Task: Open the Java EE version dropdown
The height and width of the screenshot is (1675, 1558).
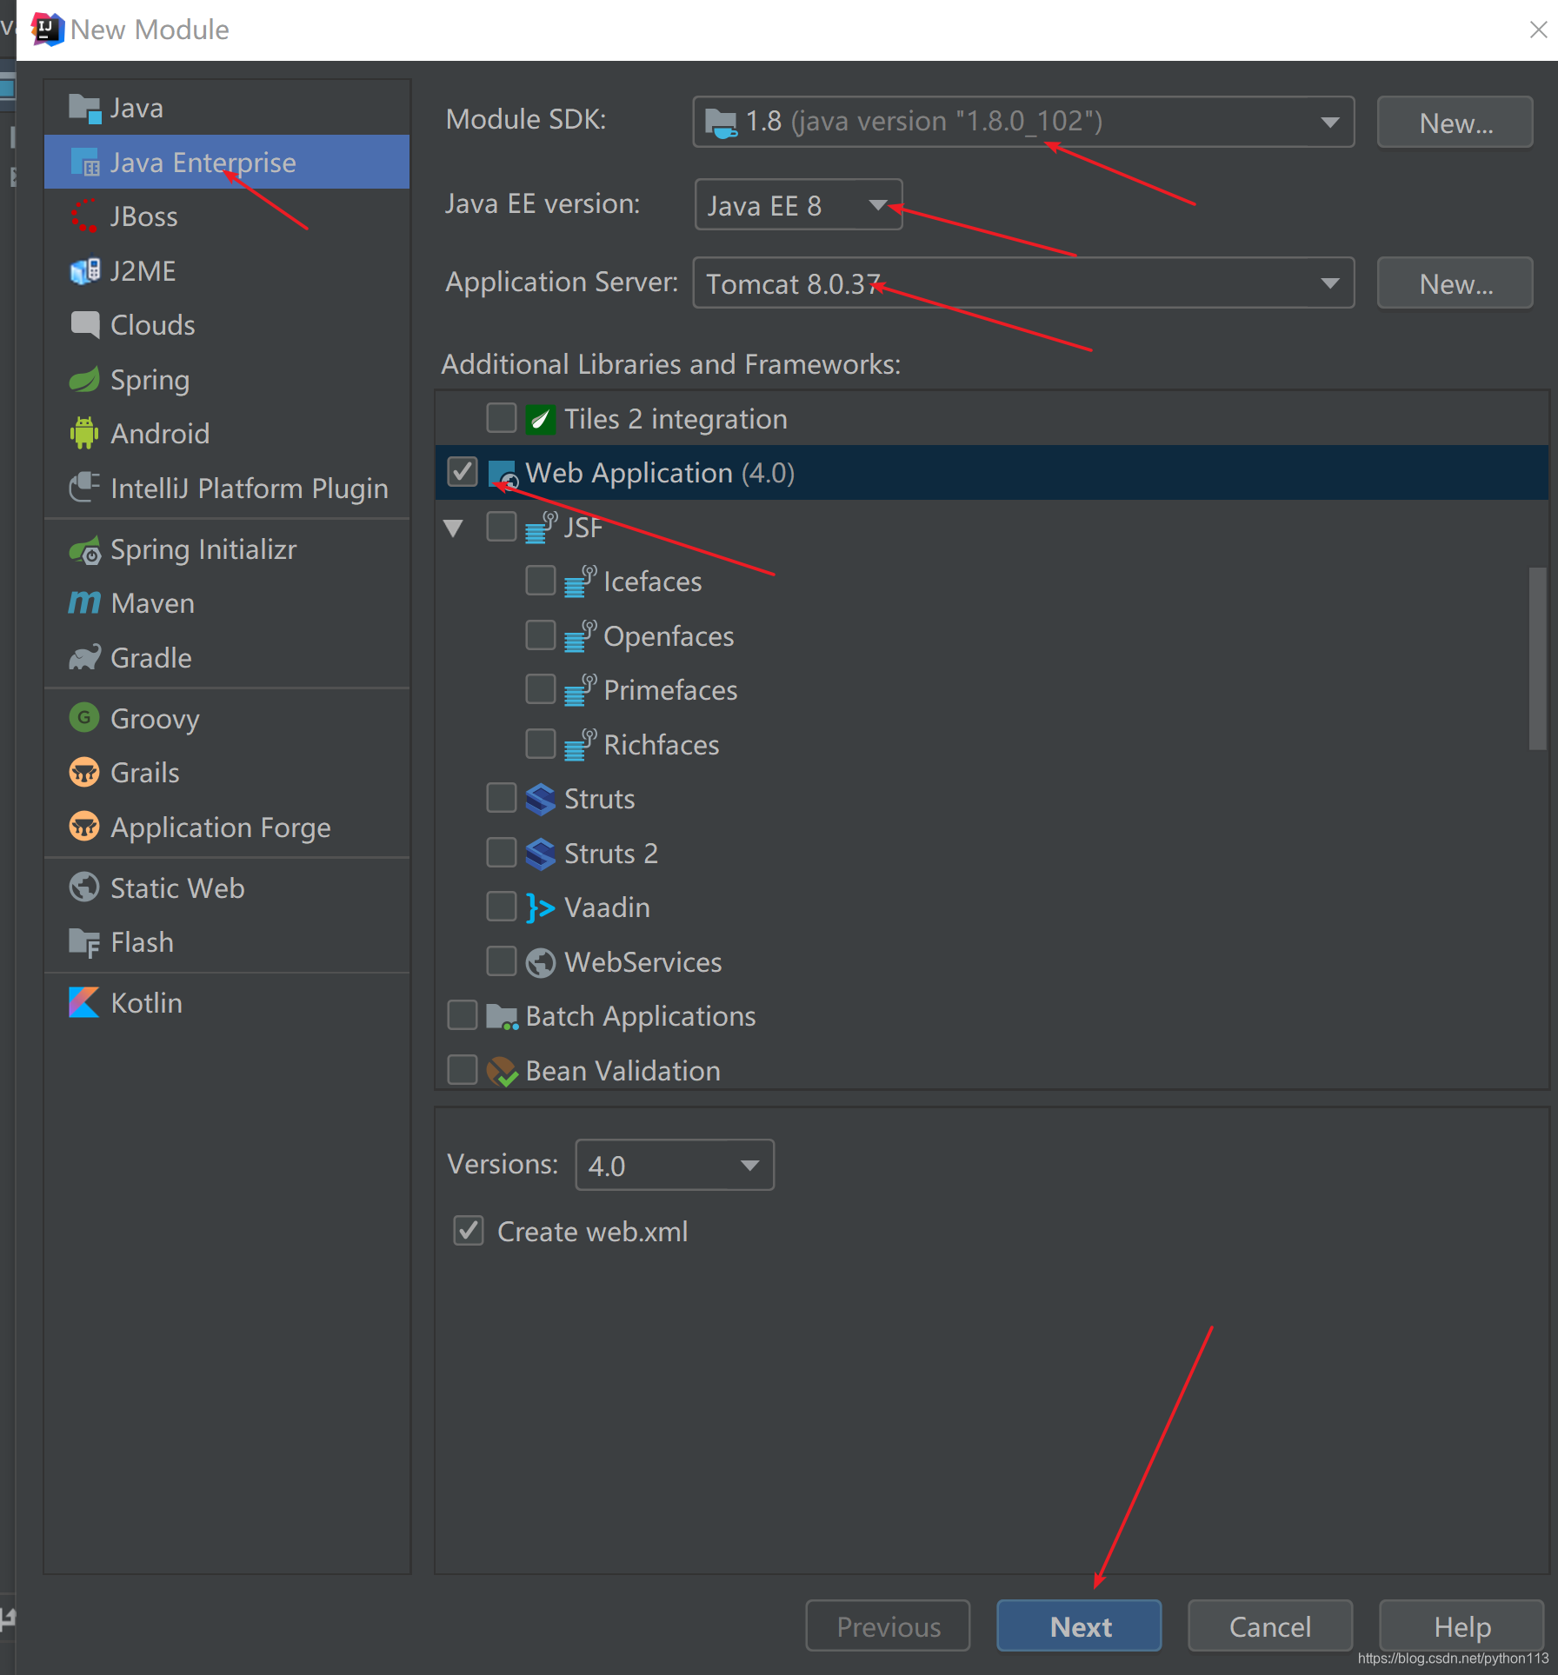Action: tap(798, 205)
